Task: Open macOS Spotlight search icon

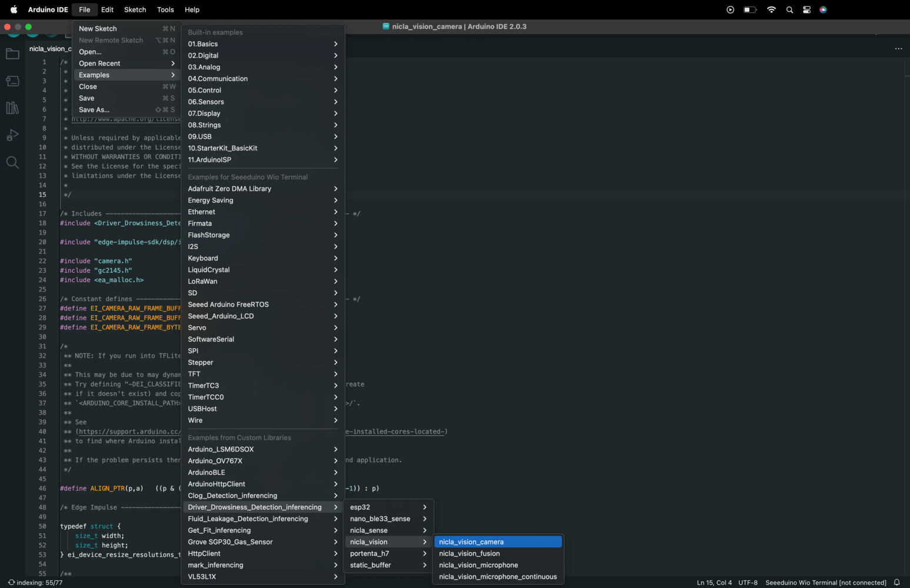Action: 789,10
